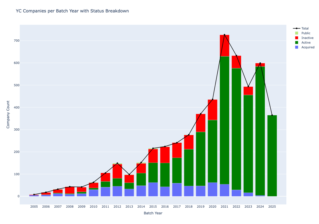
Task: Toggle the Acquired legend text
Action: (x=308, y=47)
